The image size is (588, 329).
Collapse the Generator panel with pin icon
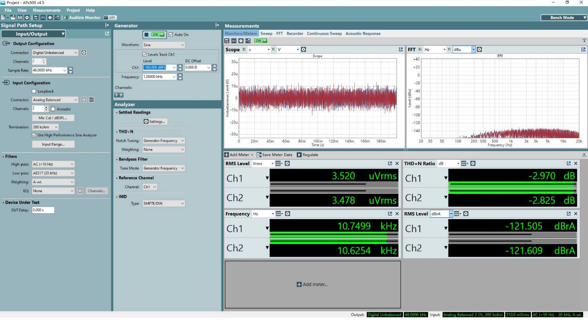pos(217,25)
